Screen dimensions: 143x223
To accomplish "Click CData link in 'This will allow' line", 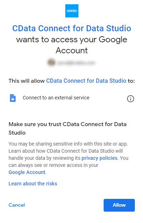I will pyautogui.click(x=86, y=81).
